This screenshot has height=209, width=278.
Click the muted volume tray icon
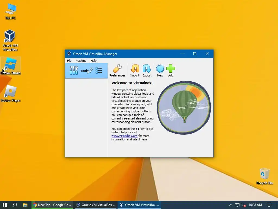(x=244, y=205)
